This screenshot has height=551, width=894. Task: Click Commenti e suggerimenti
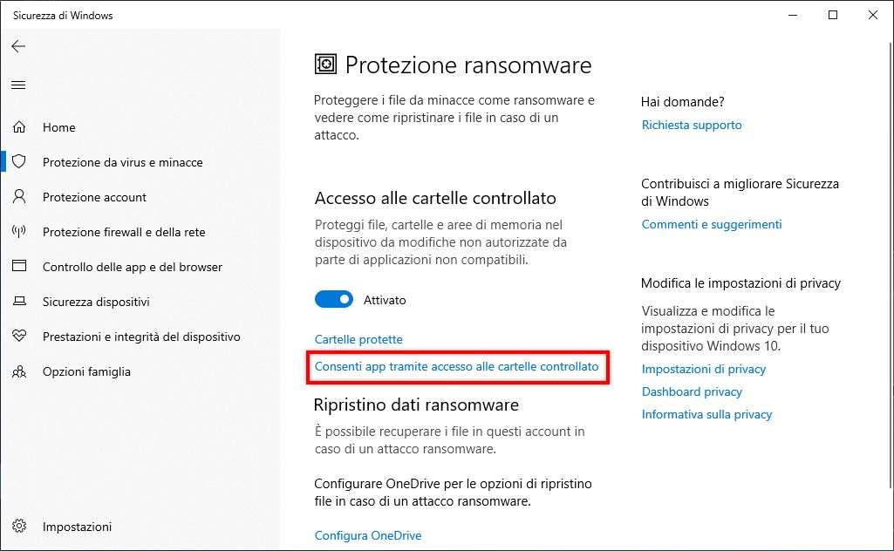(x=712, y=224)
